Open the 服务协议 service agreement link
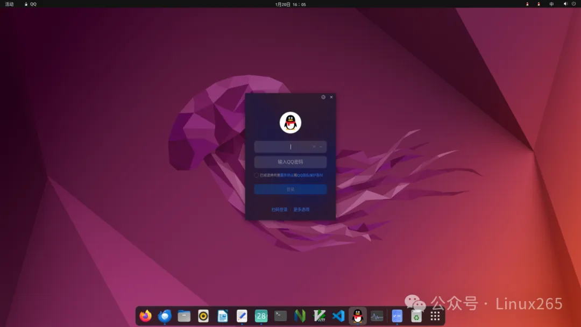Viewport: 581px width, 327px height. (287, 175)
